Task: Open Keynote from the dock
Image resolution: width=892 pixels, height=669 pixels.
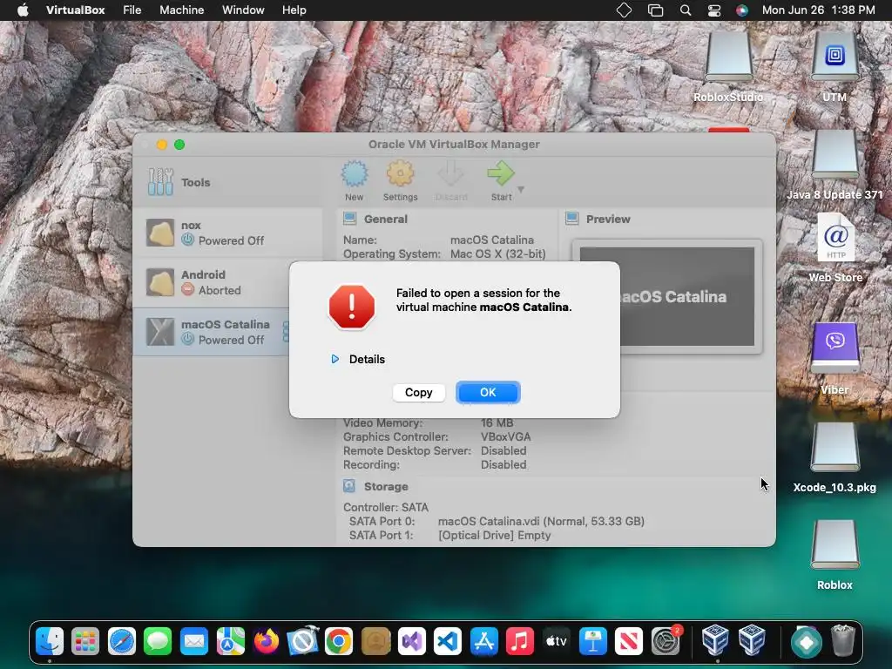Action: [592, 642]
